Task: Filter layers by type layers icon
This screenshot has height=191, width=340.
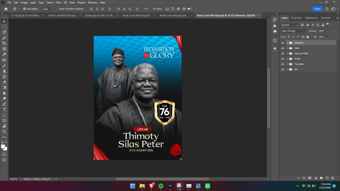Action: click(x=313, y=25)
